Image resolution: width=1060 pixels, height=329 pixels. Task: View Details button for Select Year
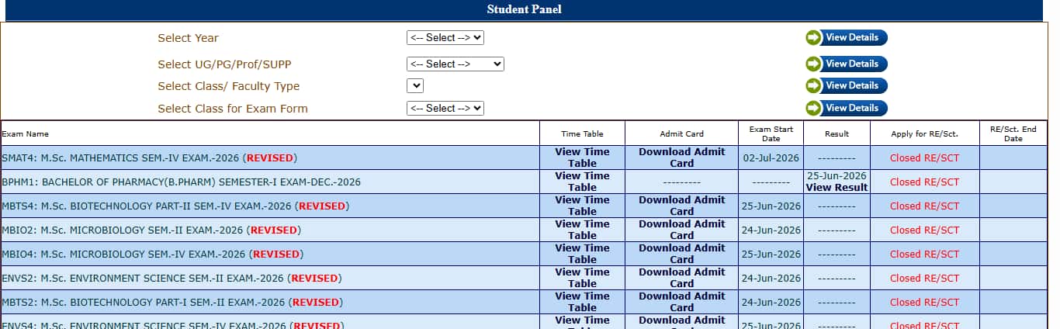click(x=847, y=37)
